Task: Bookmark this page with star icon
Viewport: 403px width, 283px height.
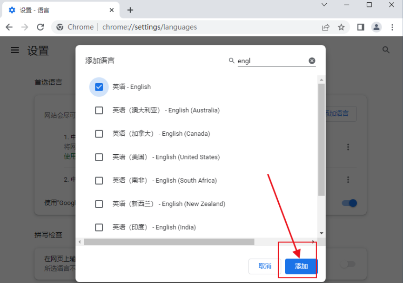Action: [x=341, y=27]
